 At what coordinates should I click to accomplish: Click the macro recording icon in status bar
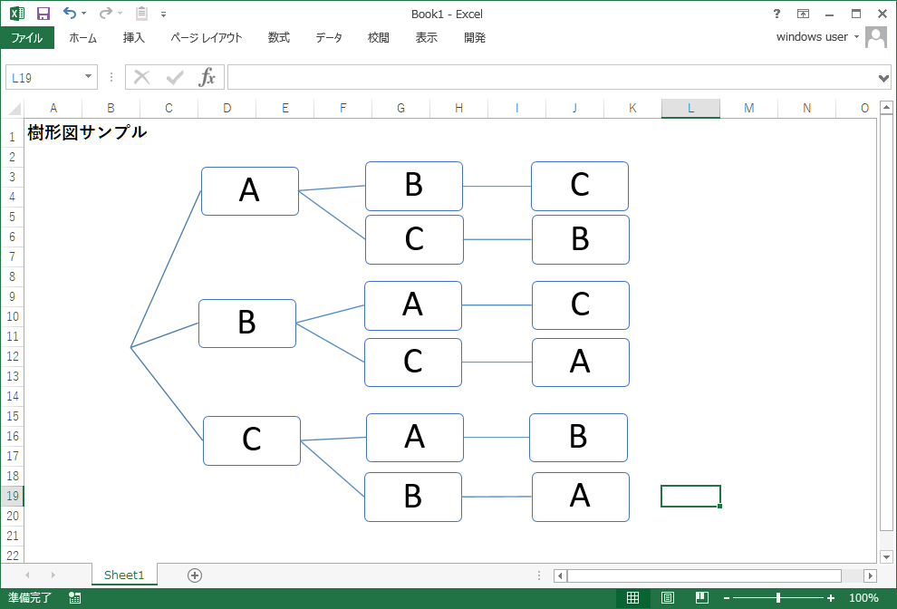tap(74, 598)
